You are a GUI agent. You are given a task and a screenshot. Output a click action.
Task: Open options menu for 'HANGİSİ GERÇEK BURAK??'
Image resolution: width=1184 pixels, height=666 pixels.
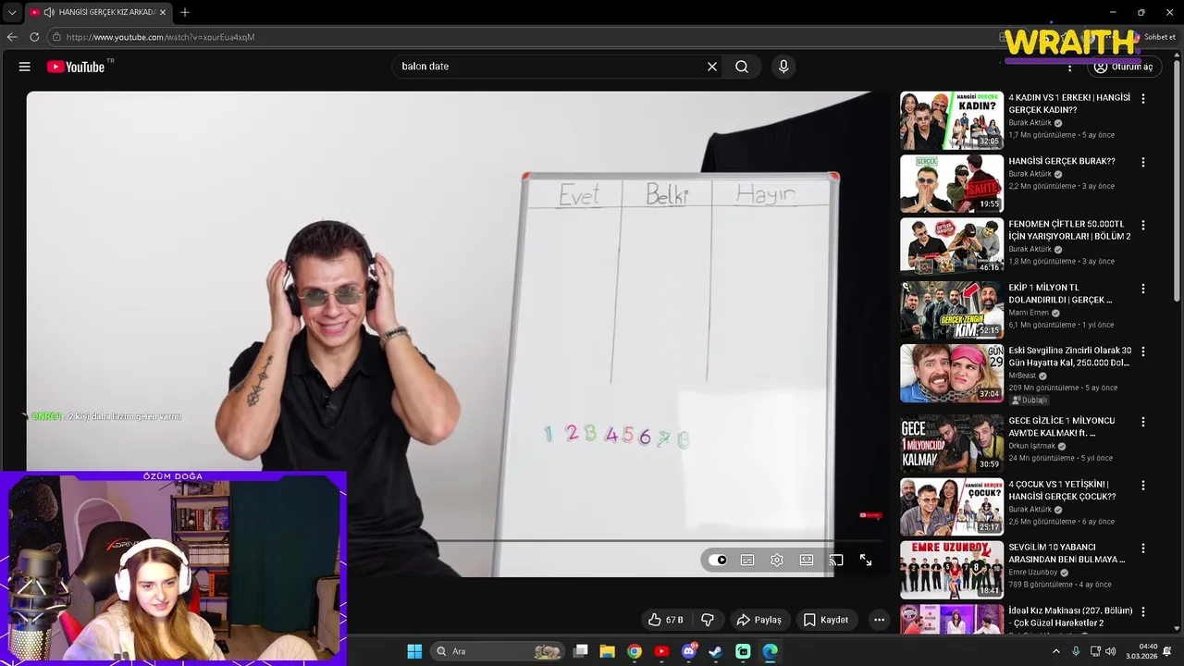coord(1143,162)
